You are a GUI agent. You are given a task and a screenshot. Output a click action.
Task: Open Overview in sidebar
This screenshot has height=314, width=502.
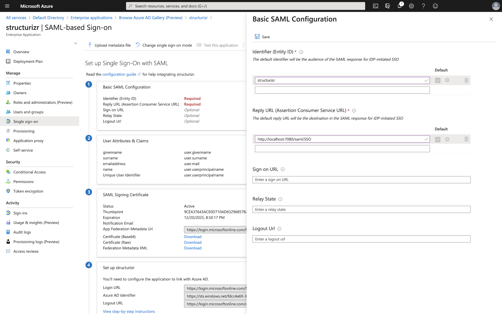[x=21, y=52]
